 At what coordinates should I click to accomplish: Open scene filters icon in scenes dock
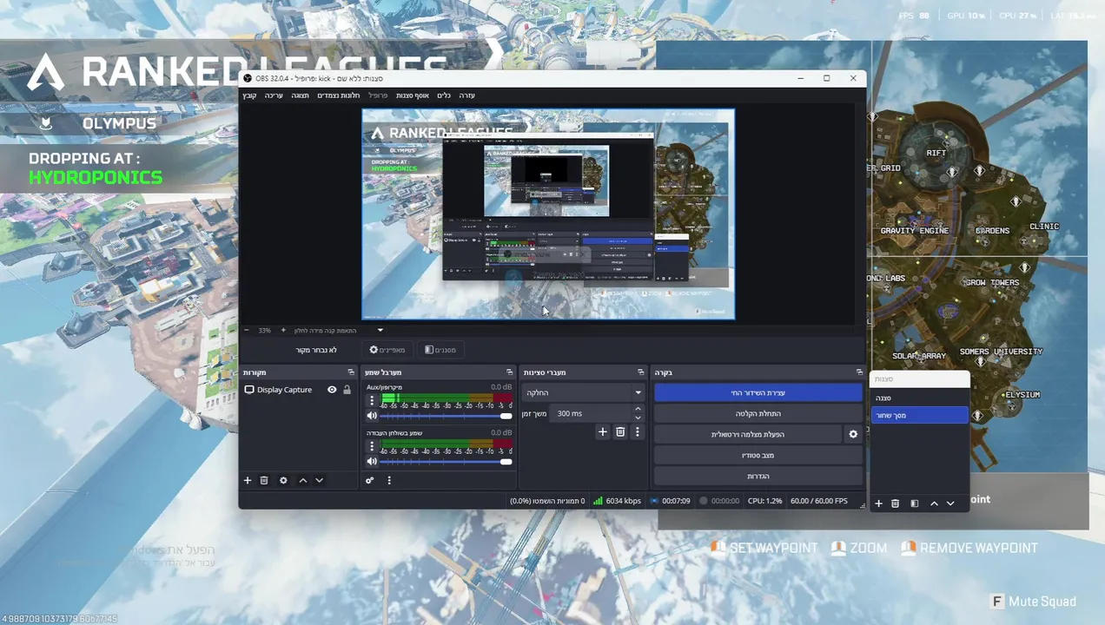[914, 503]
